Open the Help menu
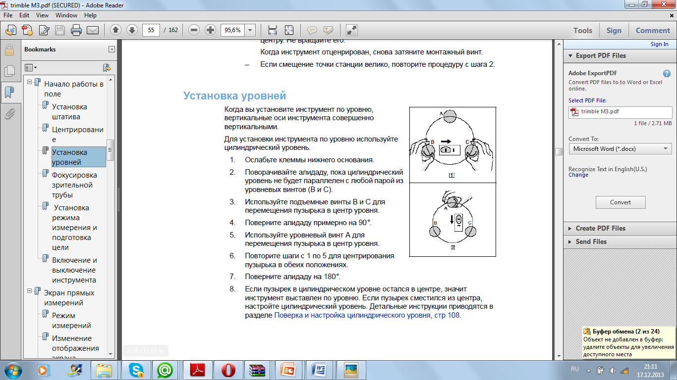677x380 pixels. [90, 15]
